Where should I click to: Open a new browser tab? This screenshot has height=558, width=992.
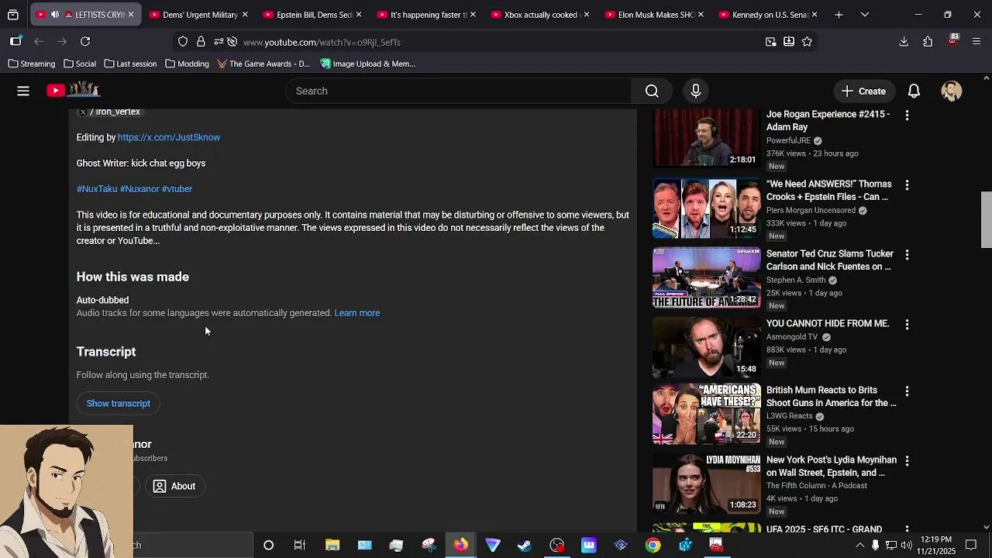[839, 14]
